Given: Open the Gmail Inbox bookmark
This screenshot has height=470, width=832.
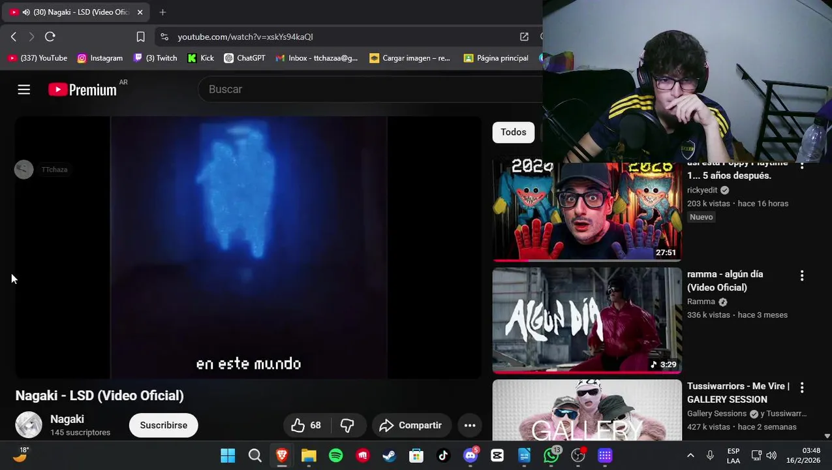Looking at the screenshot, I should coord(316,58).
